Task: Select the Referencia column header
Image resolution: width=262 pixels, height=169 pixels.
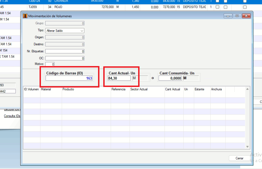Action: [120, 89]
